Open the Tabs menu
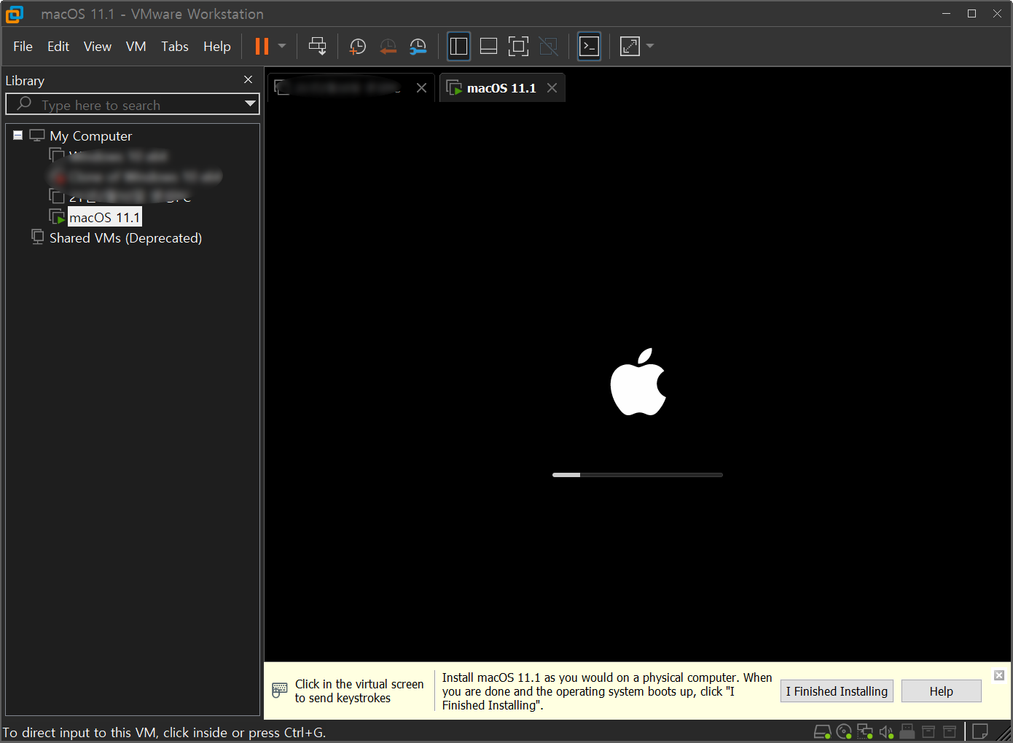Screen dimensions: 1013x743 pyautogui.click(x=175, y=47)
